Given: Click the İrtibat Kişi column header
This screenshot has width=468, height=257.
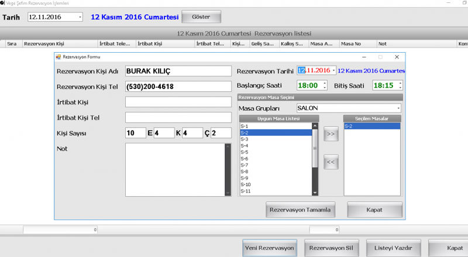Looking at the screenshot, I should [166, 44].
